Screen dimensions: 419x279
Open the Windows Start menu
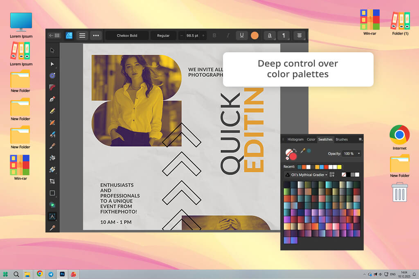5,274
